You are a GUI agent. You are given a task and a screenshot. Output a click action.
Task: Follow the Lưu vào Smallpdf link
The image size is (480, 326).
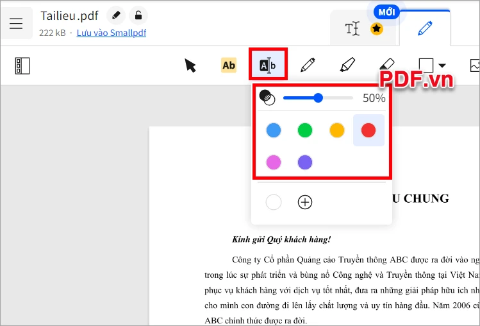pyautogui.click(x=112, y=33)
